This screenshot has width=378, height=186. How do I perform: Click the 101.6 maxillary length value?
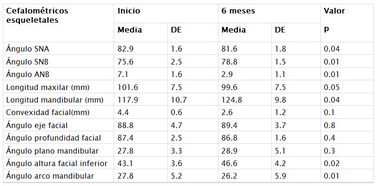point(127,87)
